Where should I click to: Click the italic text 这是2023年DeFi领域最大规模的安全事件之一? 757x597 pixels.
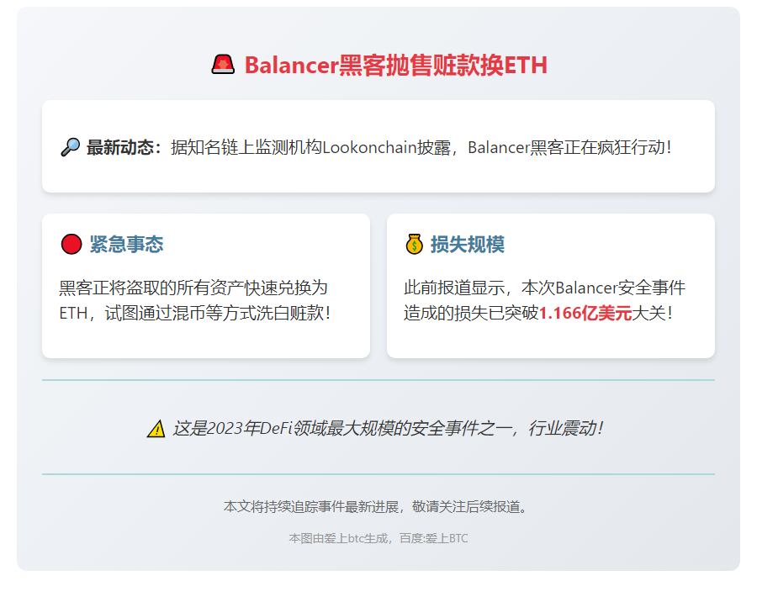tap(343, 428)
